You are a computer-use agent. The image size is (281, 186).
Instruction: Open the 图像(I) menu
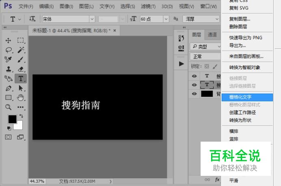(66, 7)
